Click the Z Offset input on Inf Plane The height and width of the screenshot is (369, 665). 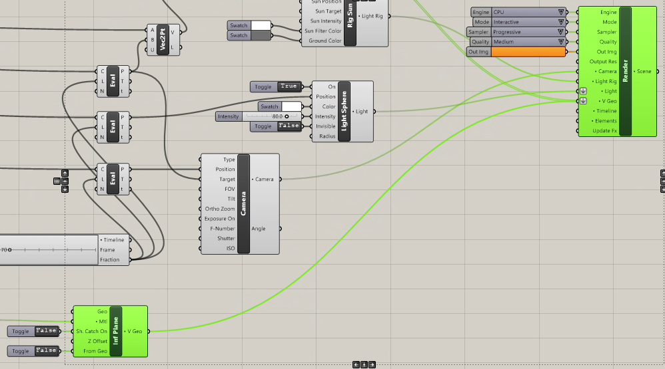click(97, 341)
